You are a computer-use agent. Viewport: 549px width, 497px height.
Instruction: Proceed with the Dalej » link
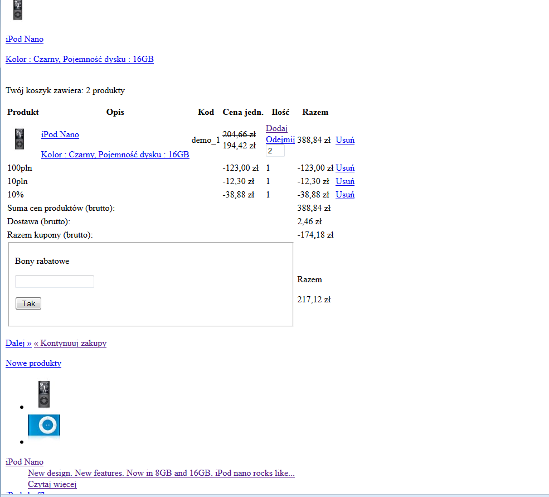[18, 343]
